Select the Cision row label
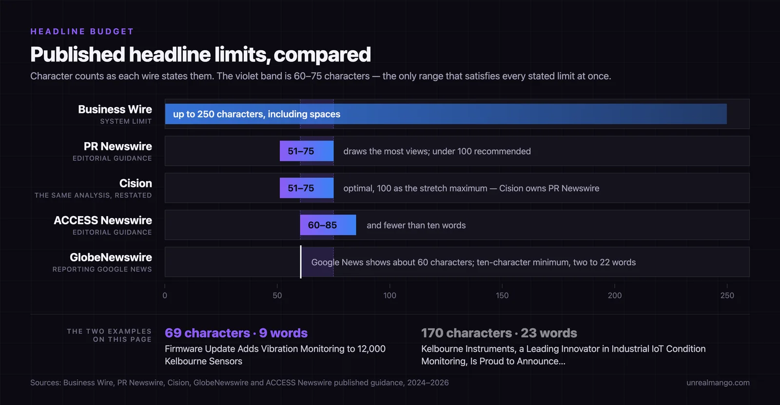Screen dimensions: 780x405 (136, 184)
